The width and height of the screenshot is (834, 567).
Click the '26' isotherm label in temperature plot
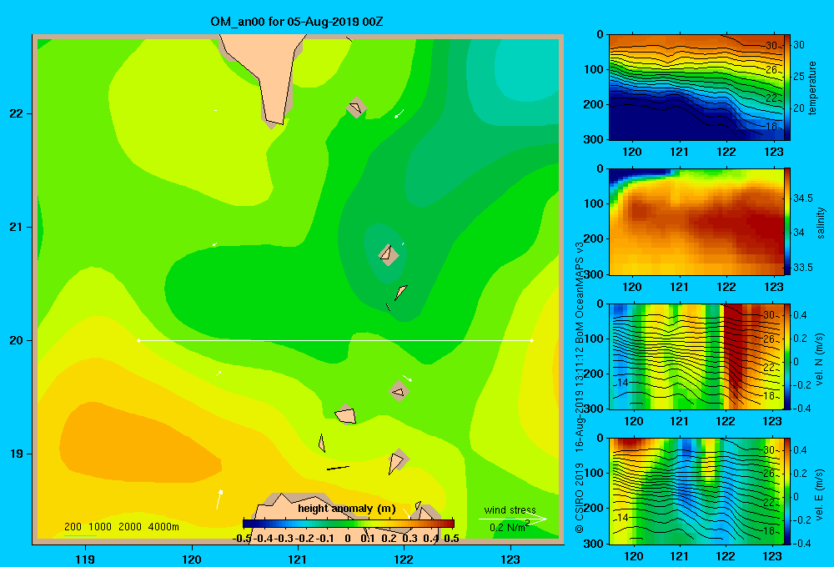pos(771,70)
